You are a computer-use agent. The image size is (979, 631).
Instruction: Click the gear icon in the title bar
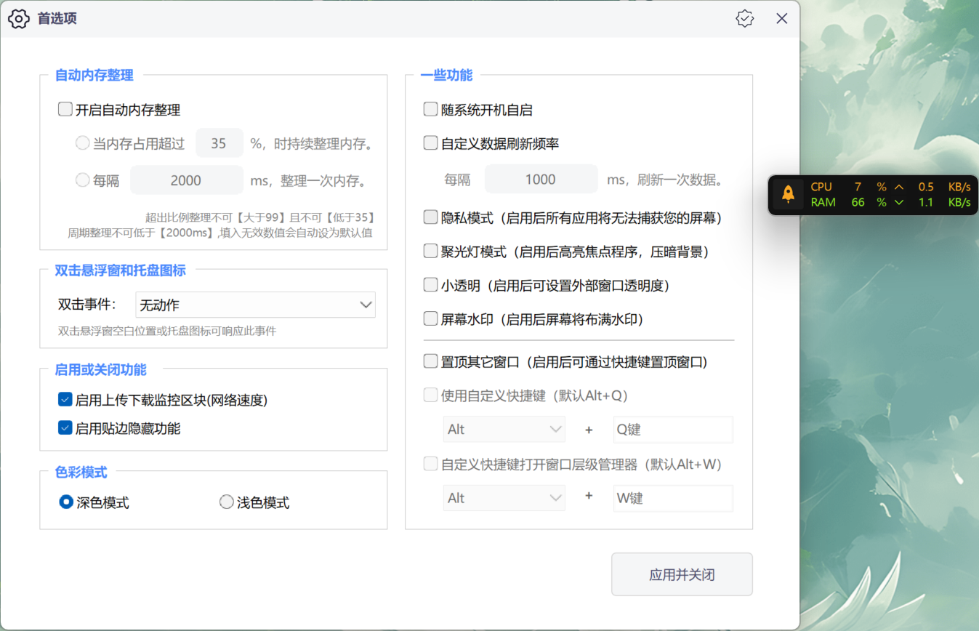pos(19,19)
